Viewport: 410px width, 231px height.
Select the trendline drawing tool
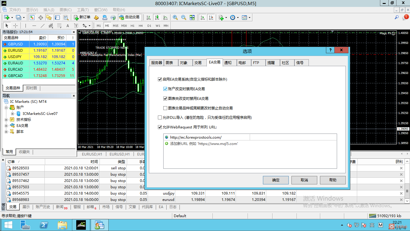click(x=42, y=26)
